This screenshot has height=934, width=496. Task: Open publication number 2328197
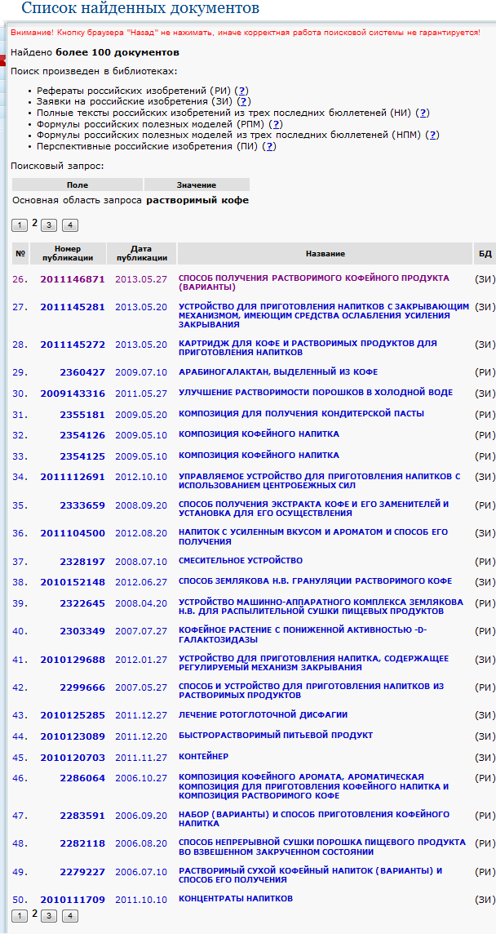(x=82, y=562)
